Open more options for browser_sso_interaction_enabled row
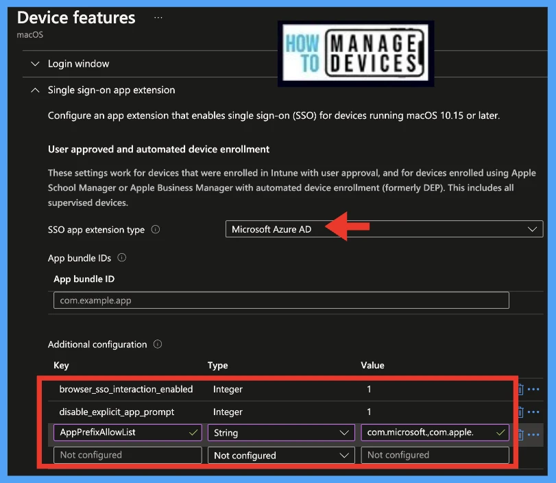 533,389
